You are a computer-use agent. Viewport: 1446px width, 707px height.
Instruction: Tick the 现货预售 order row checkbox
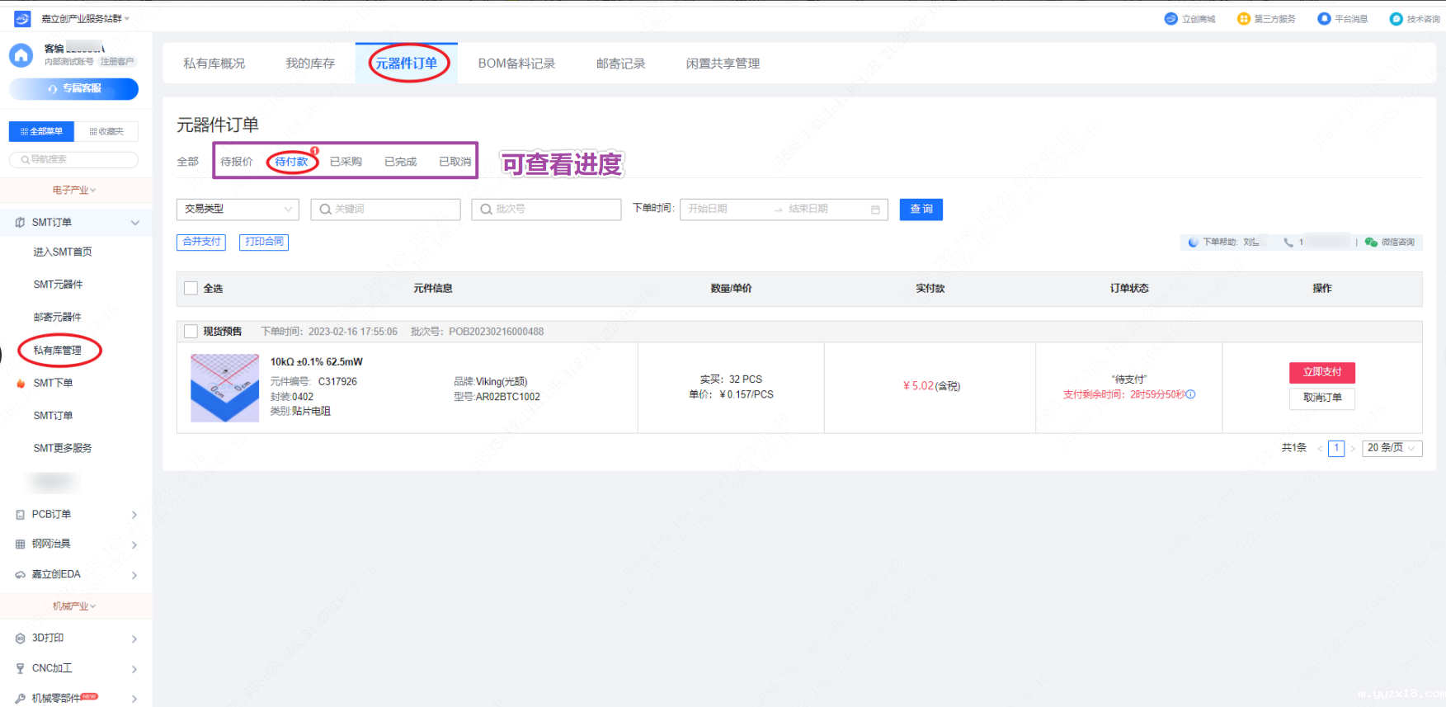[x=191, y=332]
